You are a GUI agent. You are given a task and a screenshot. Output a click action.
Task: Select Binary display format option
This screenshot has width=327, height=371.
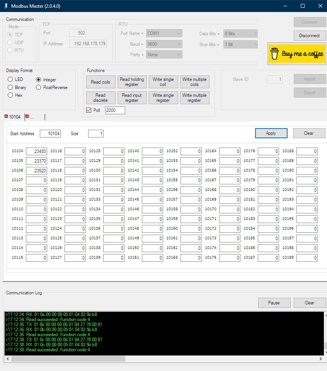click(x=10, y=88)
